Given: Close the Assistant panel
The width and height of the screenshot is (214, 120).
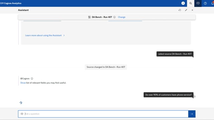Looking at the screenshot, I should [192, 10].
